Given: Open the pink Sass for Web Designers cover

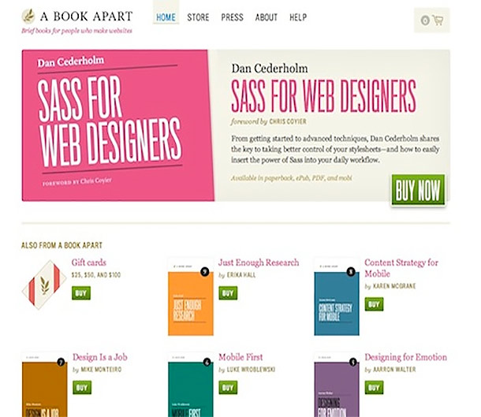Looking at the screenshot, I should pos(118,125).
